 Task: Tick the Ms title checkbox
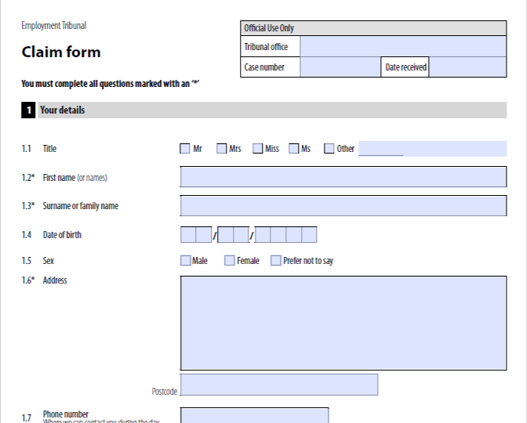pos(294,148)
